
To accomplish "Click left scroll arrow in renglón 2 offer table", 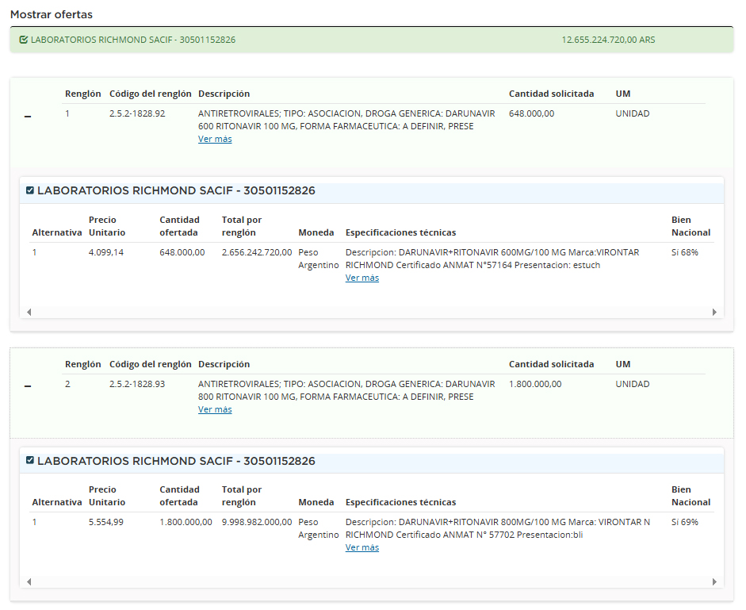I will click(29, 581).
